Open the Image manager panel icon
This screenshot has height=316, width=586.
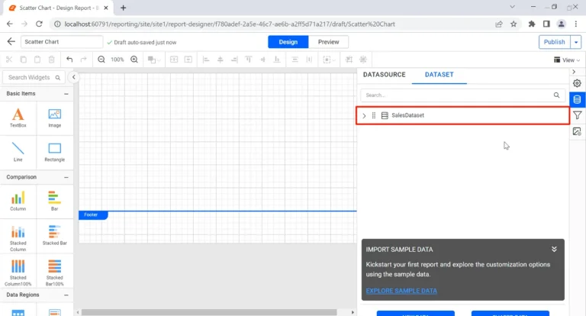tap(577, 131)
